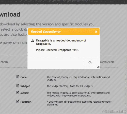Toggle the Core checkbox
Viewport: 127px width, 114px height.
[x=18, y=77]
